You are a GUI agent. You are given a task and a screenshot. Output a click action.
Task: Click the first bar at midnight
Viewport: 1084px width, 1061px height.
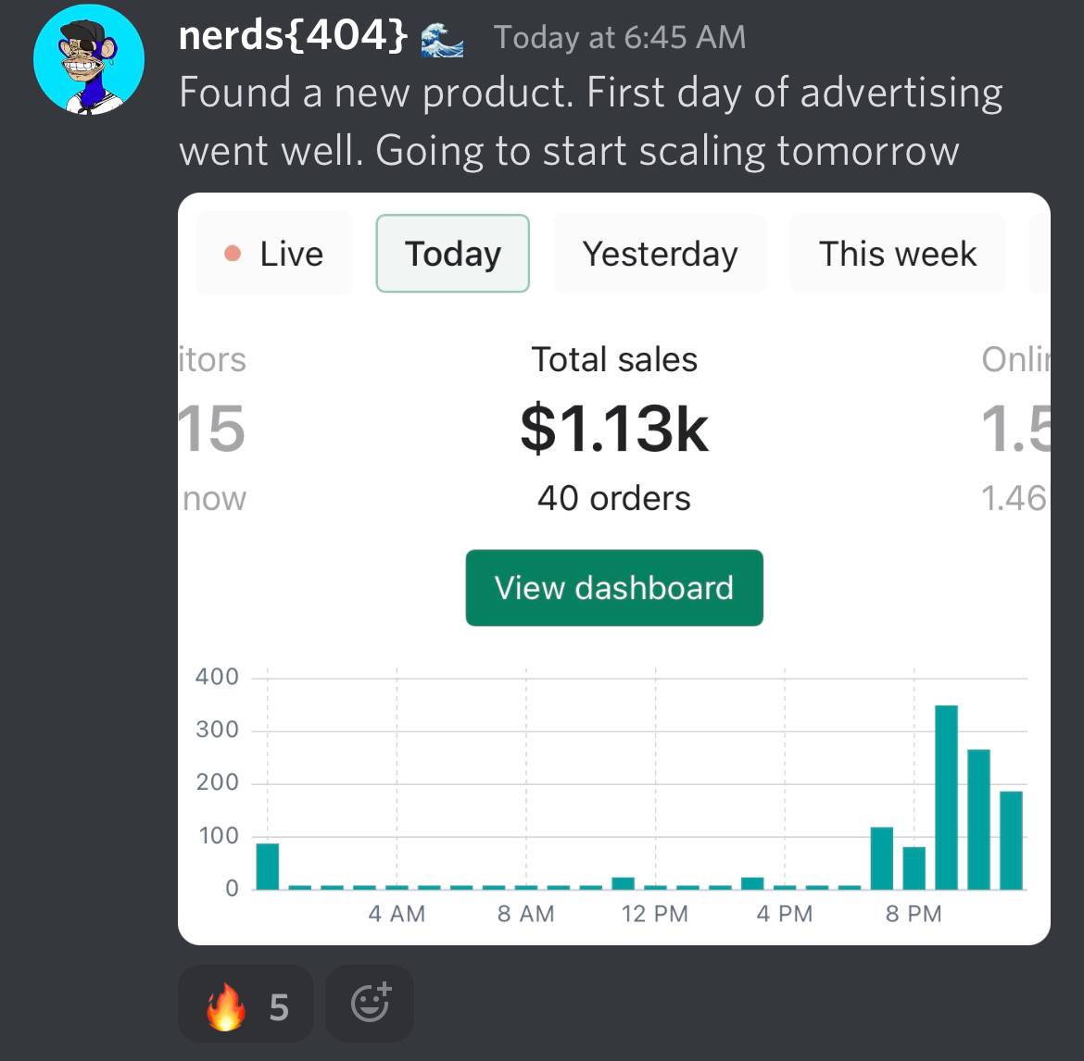click(x=268, y=867)
